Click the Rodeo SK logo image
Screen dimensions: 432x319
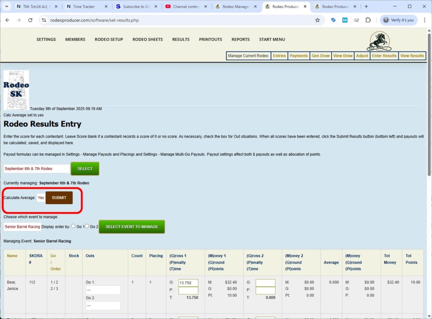[x=16, y=89]
